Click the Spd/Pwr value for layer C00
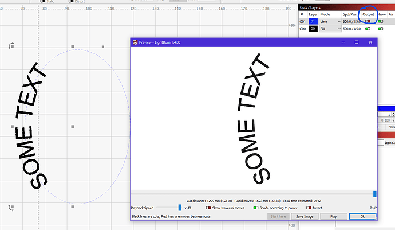The height and width of the screenshot is (230, 395). coord(351,29)
